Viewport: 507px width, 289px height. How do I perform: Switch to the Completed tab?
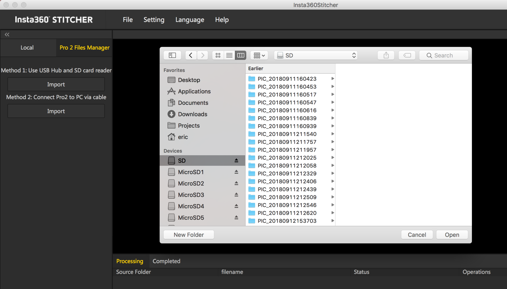(166, 261)
